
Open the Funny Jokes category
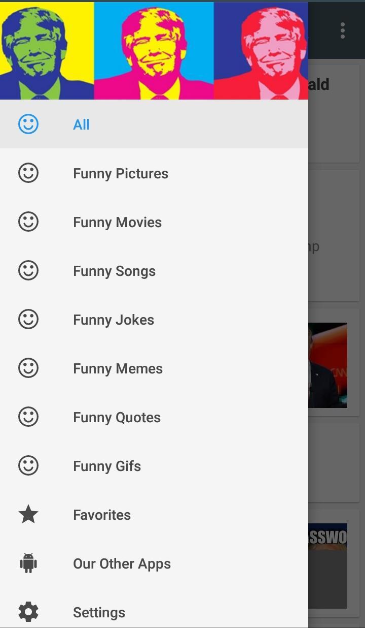154,319
